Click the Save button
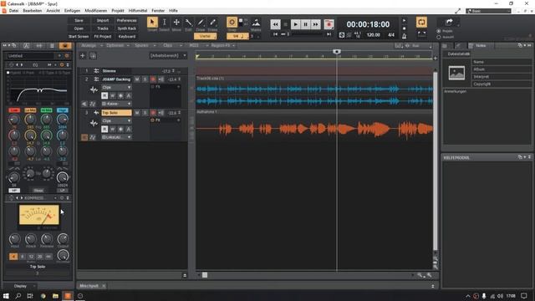Screen dimensions: 535x301 click(79, 20)
